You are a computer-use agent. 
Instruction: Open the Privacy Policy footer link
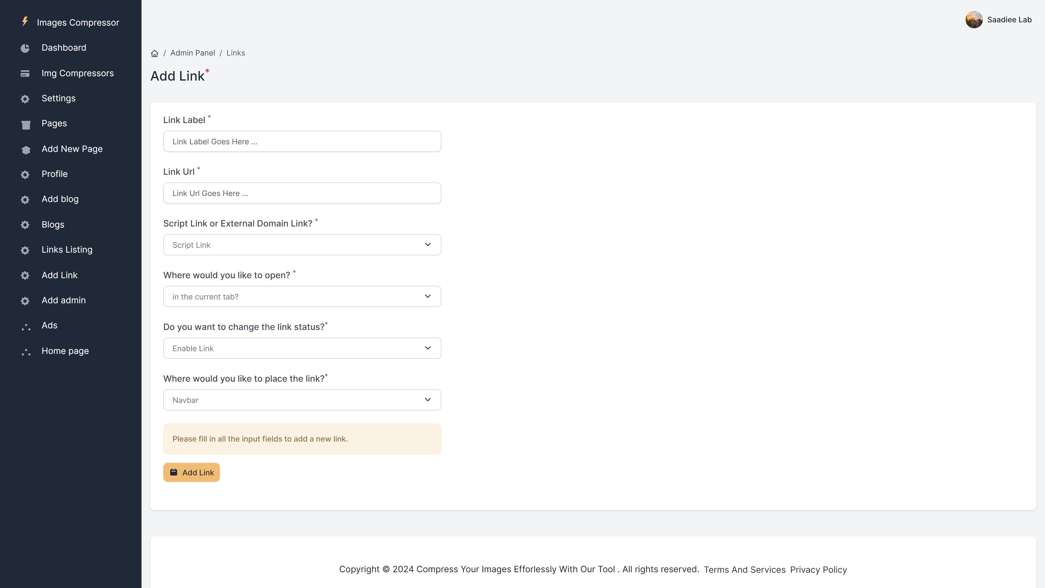coord(818,570)
